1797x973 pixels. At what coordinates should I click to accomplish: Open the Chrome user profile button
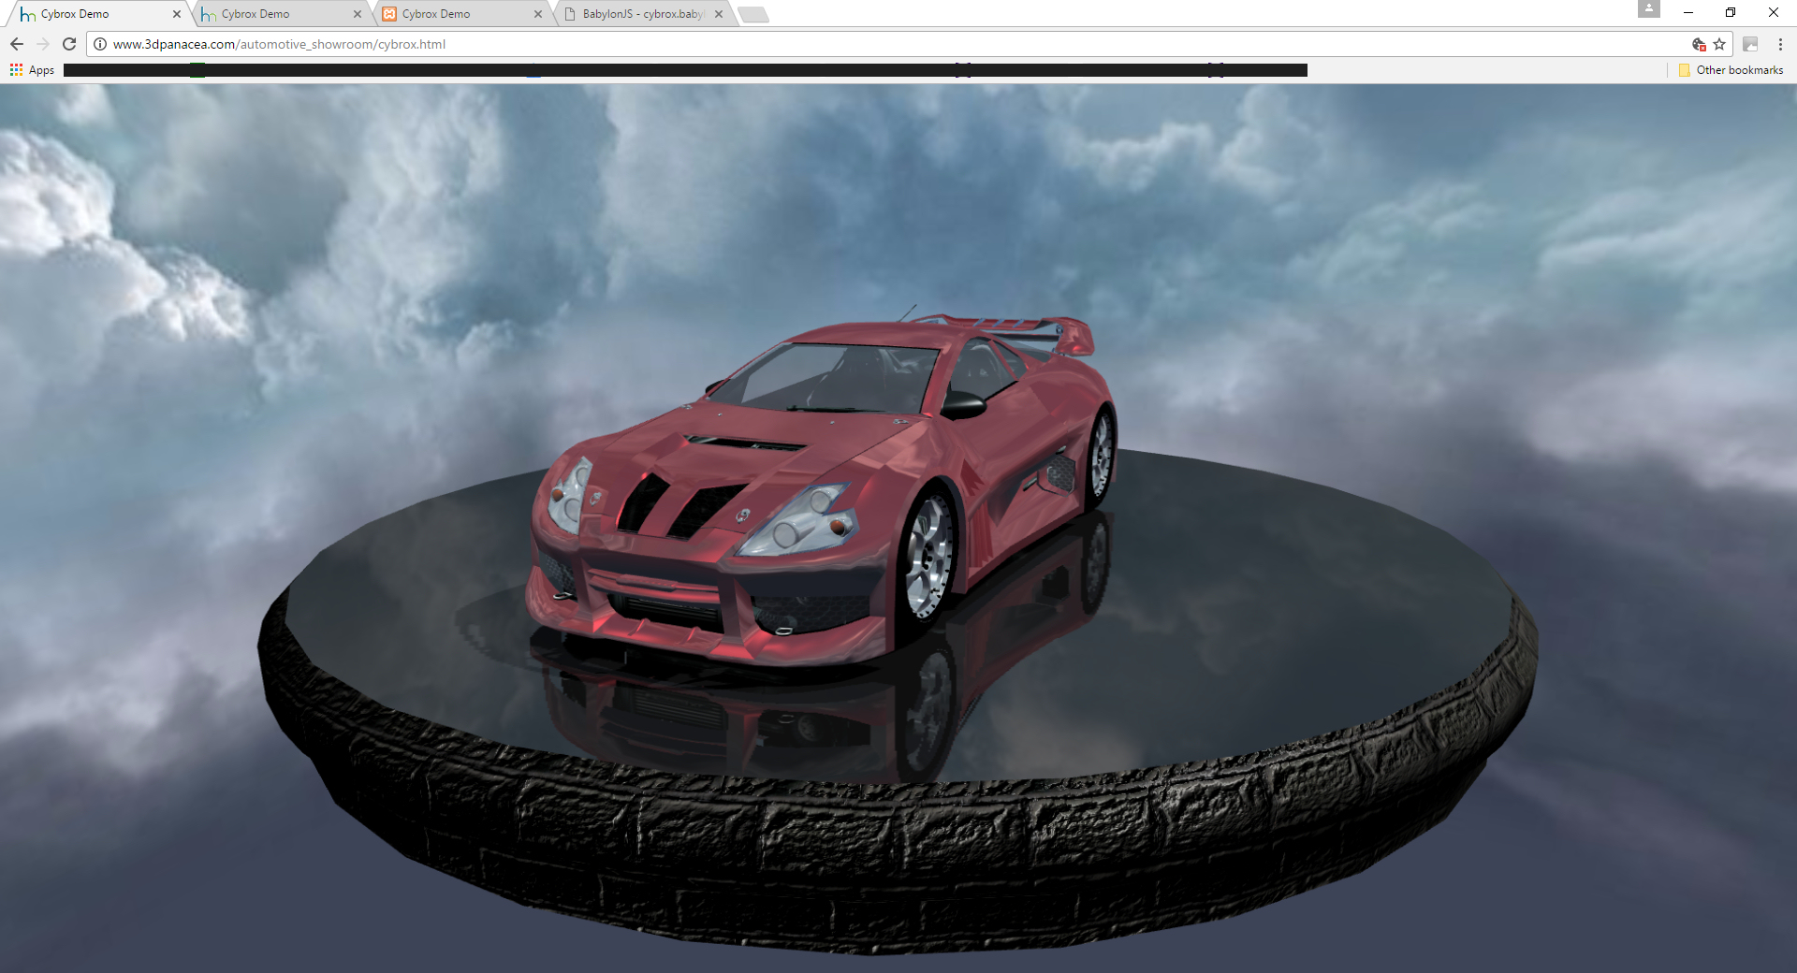click(x=1649, y=9)
